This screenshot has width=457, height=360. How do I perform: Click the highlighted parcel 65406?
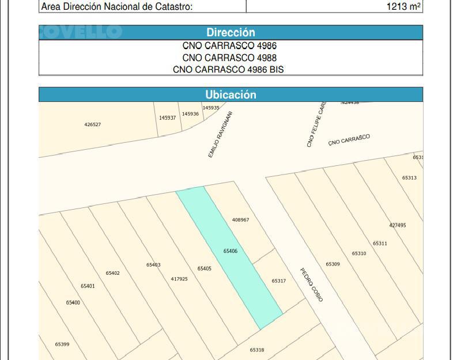231,251
